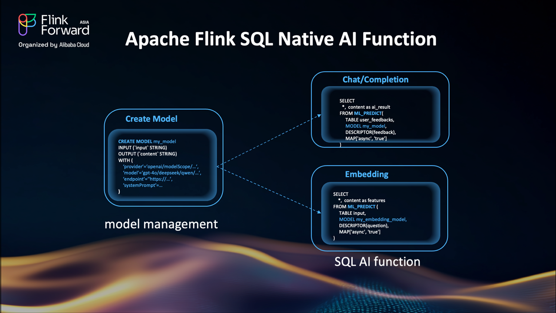The image size is (556, 313).
Task: Select the Apache Flink SQL Native AI Function title
Action: click(281, 39)
